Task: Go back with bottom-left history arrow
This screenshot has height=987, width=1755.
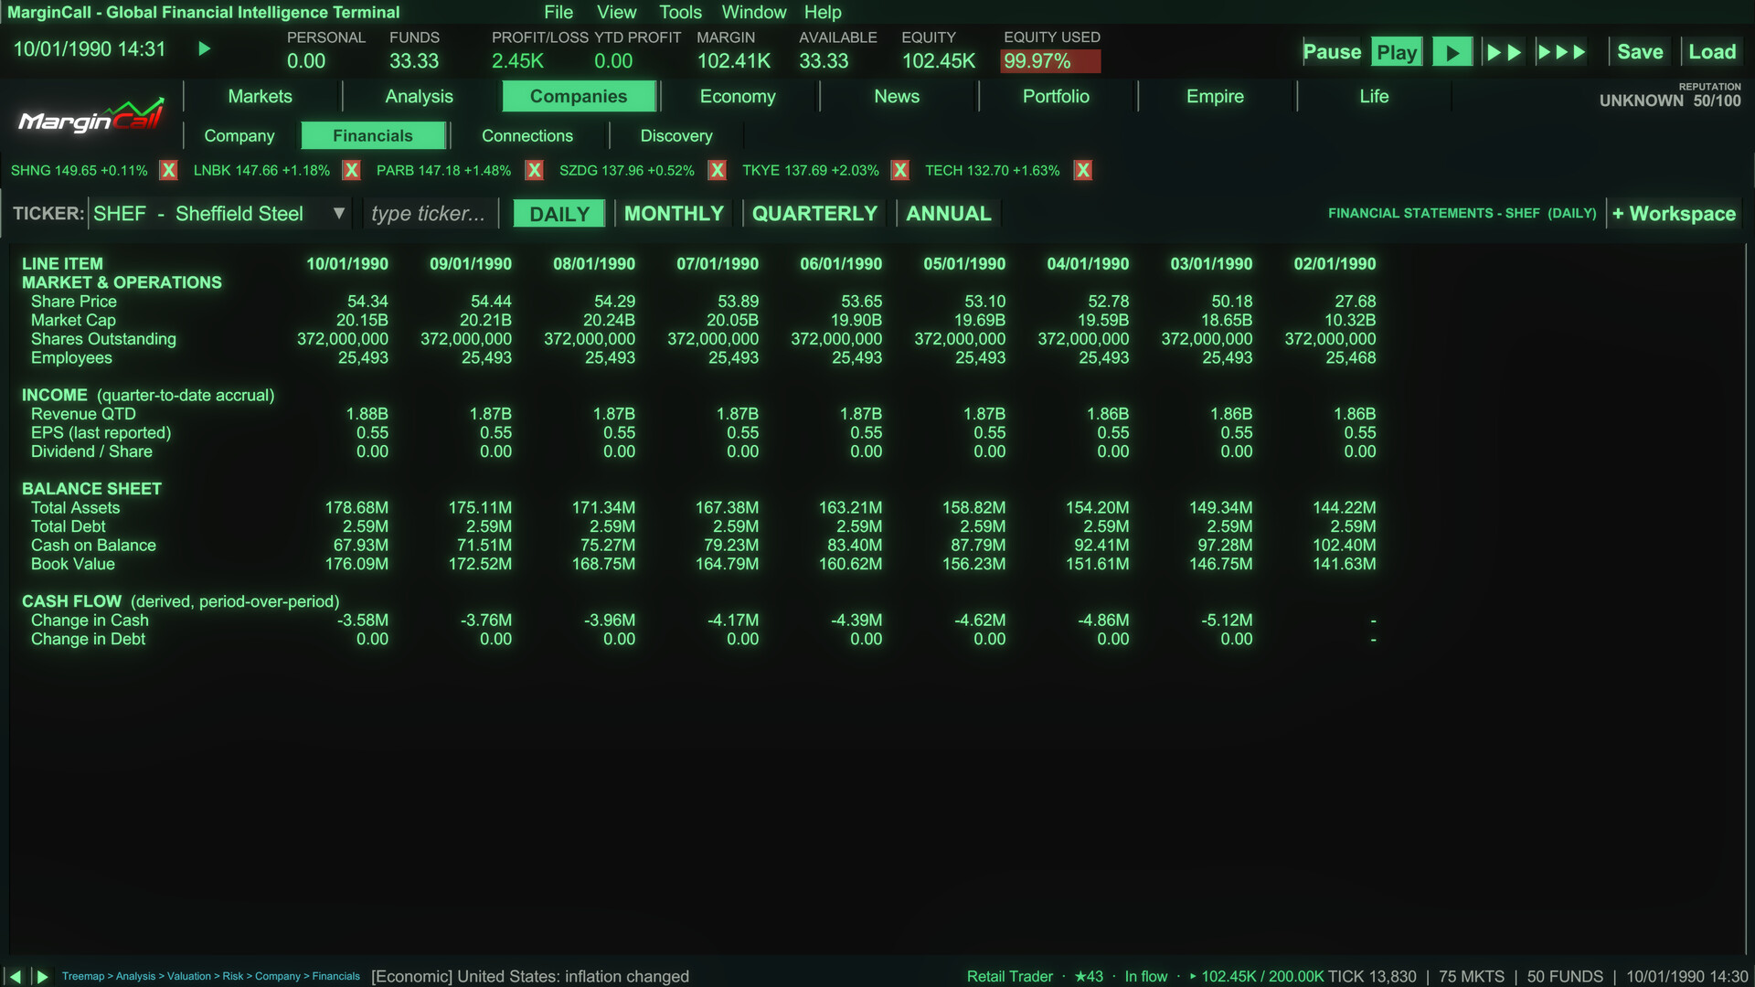Action: [15, 976]
